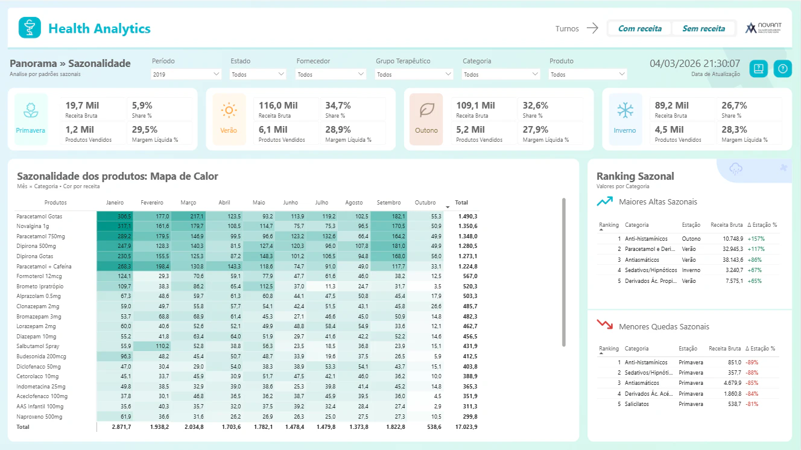Open the guide book icon button
Image resolution: width=801 pixels, height=450 pixels.
point(758,69)
